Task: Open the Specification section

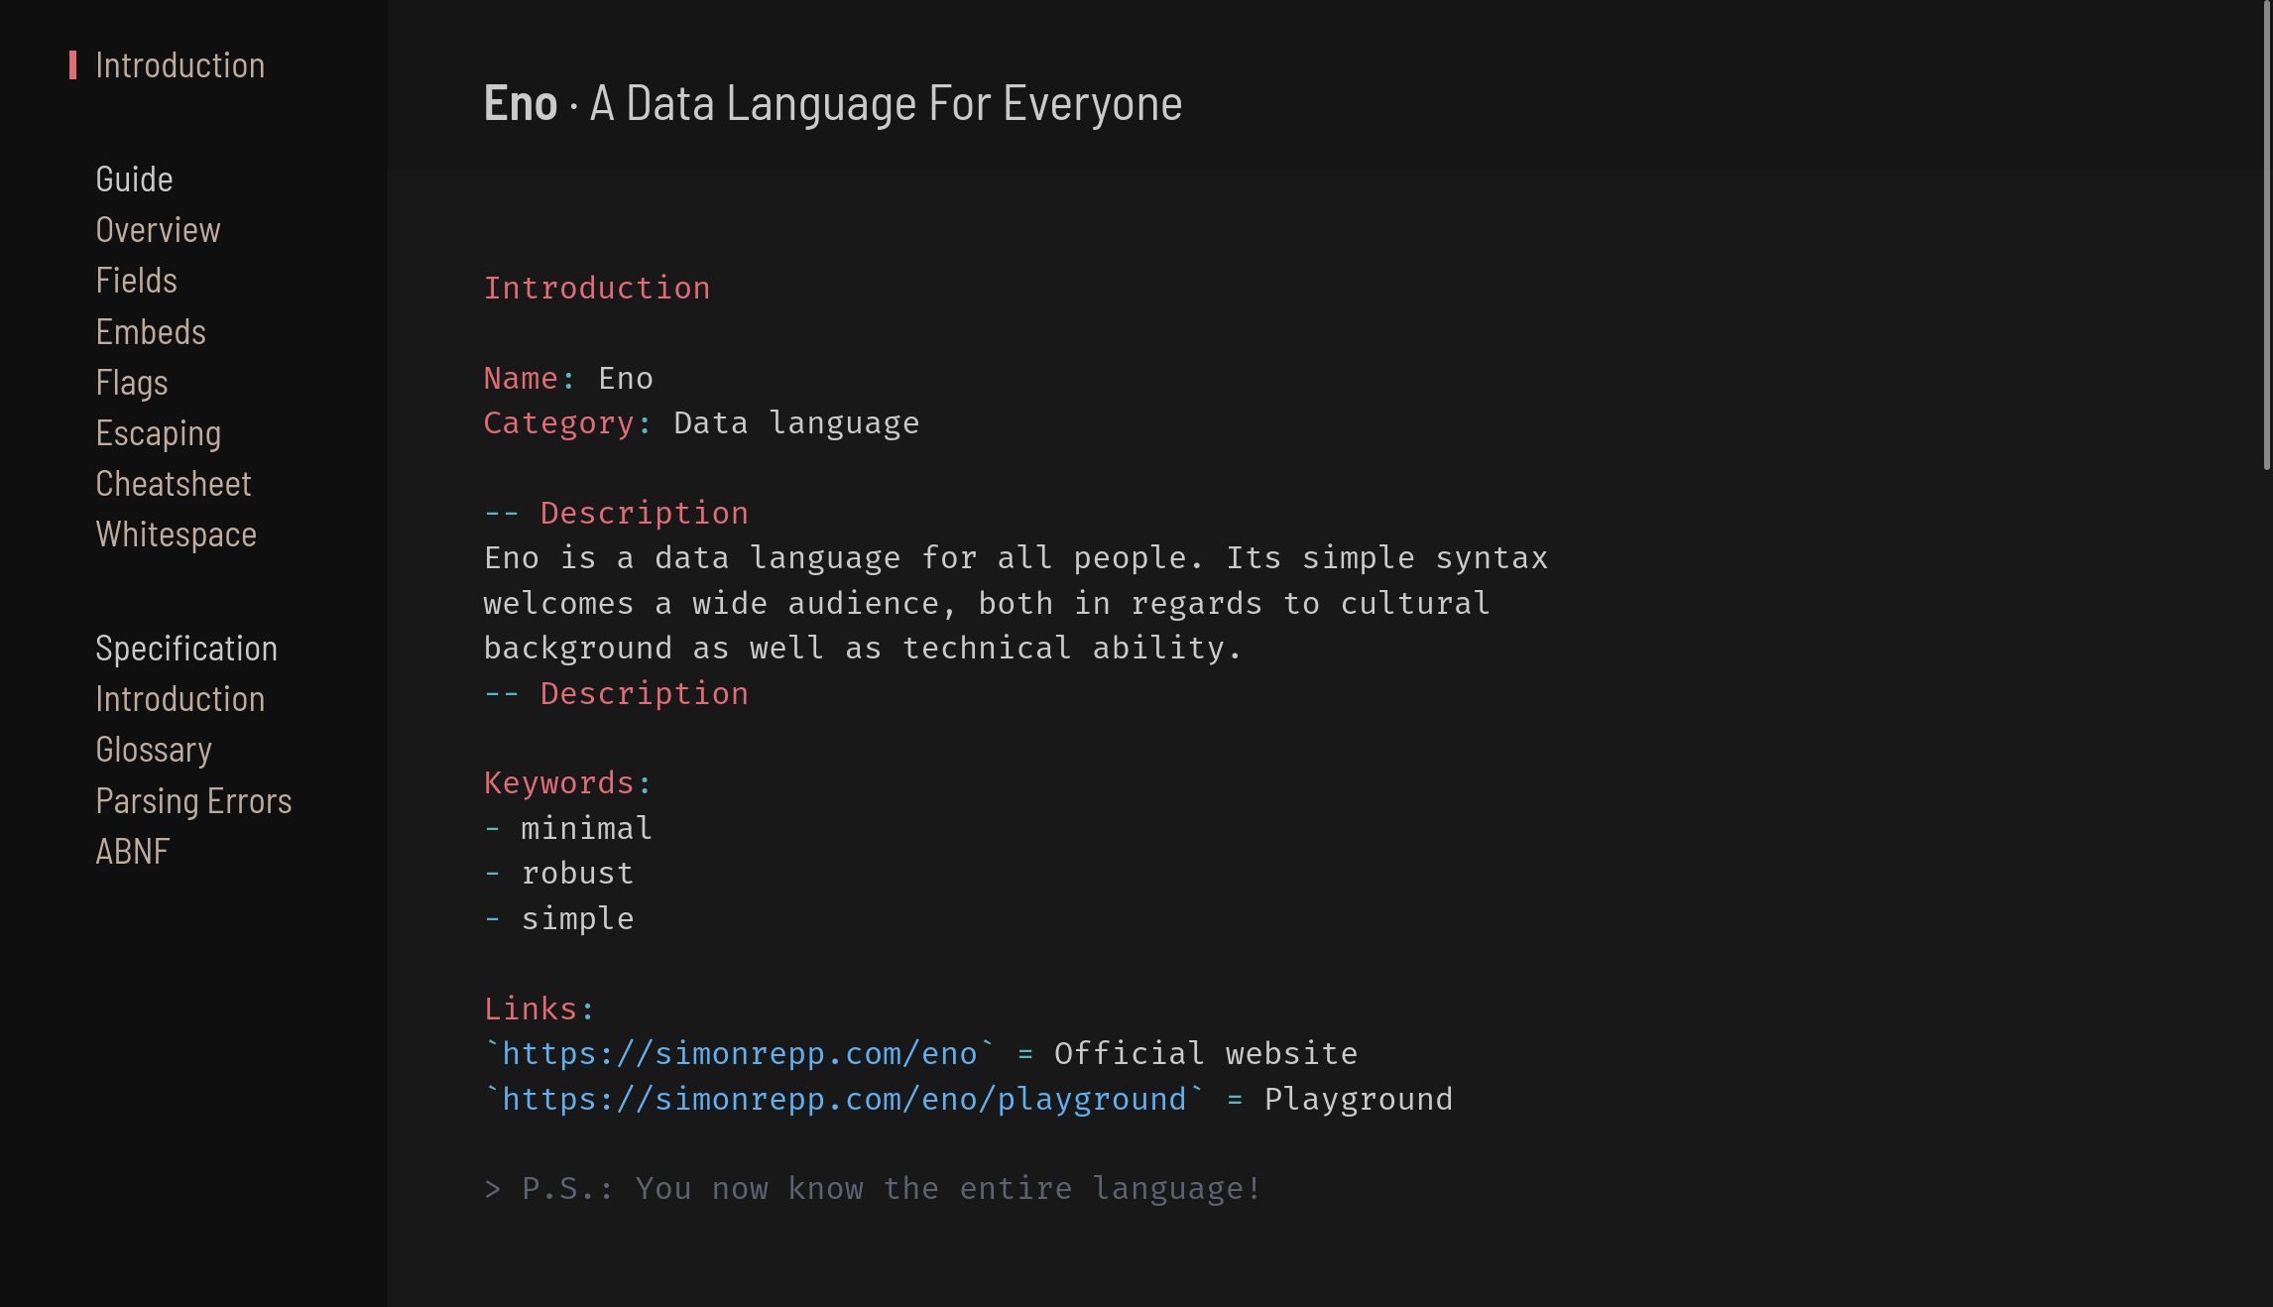Action: pyautogui.click(x=186, y=649)
